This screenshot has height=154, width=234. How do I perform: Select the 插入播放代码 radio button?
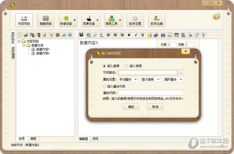click(x=104, y=87)
